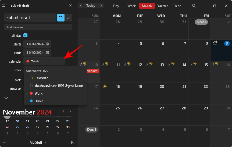Uncheck the all-day checkbox

[x=26, y=35]
